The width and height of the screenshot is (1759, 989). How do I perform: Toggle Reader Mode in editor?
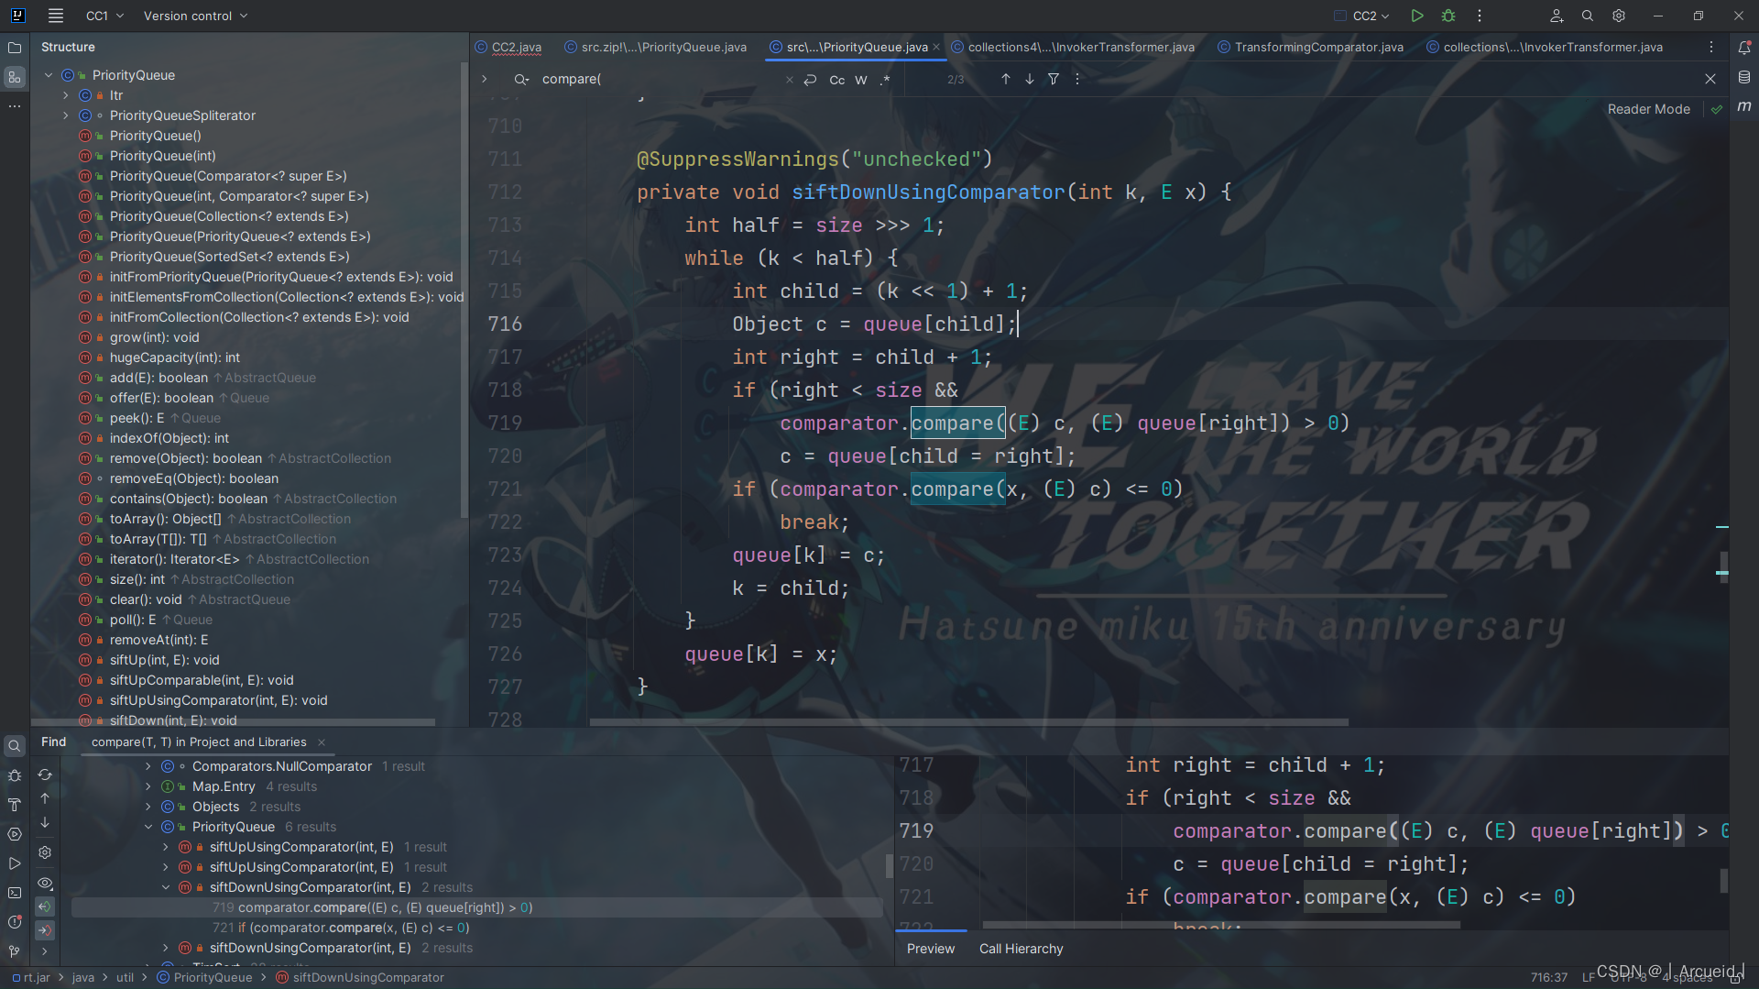pos(1648,109)
